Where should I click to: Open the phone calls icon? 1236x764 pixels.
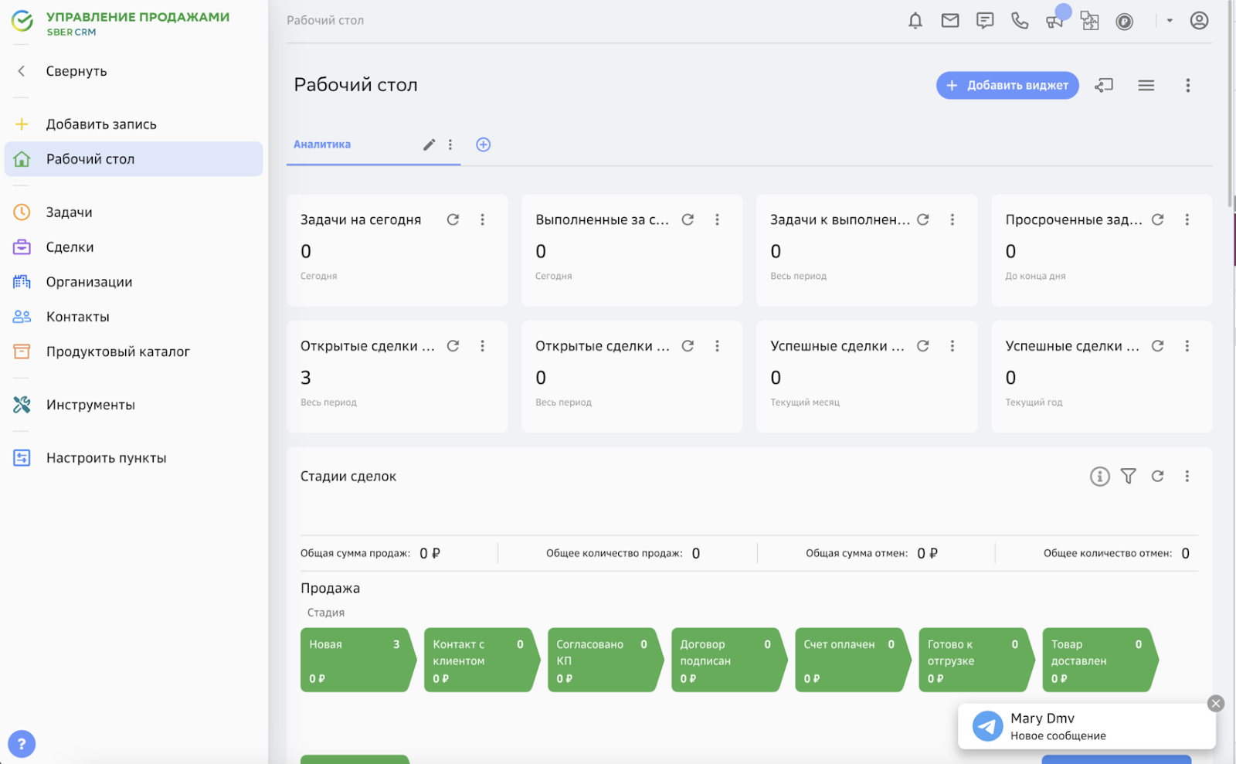(1020, 21)
